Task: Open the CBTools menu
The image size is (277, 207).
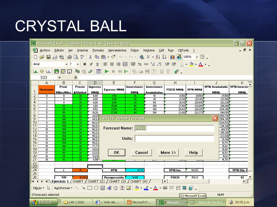Action: pos(183,50)
